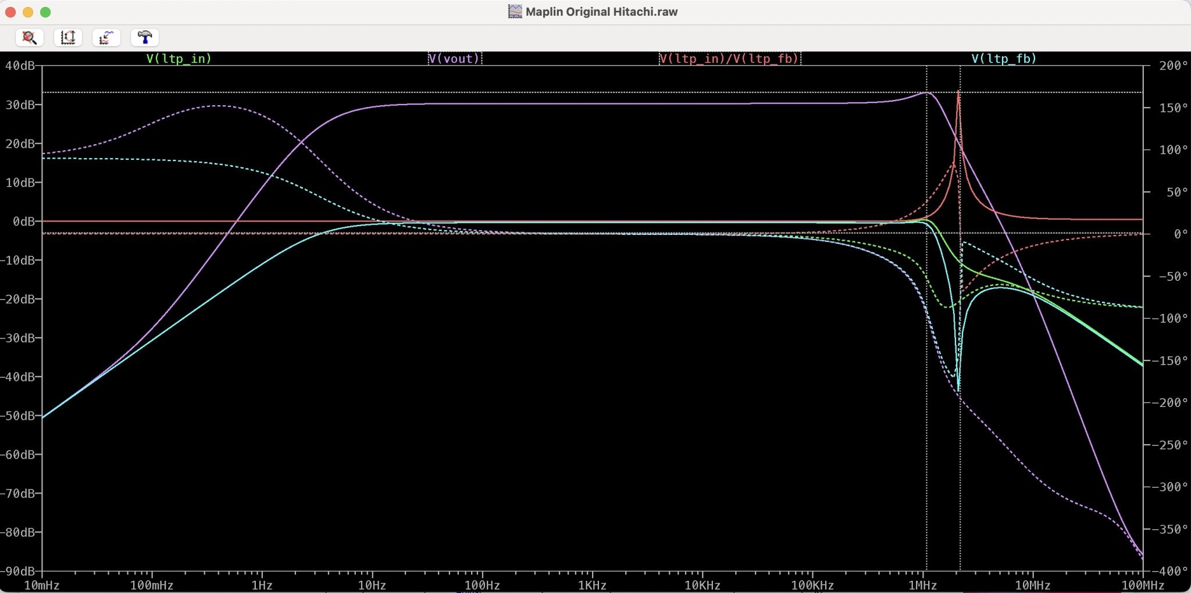Minimize the window with the yellow button
1191x593 pixels.
pyautogui.click(x=28, y=12)
